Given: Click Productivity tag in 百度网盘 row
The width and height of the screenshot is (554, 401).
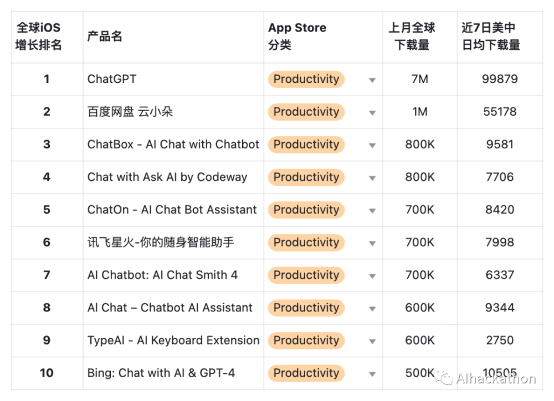Looking at the screenshot, I should pos(306,112).
